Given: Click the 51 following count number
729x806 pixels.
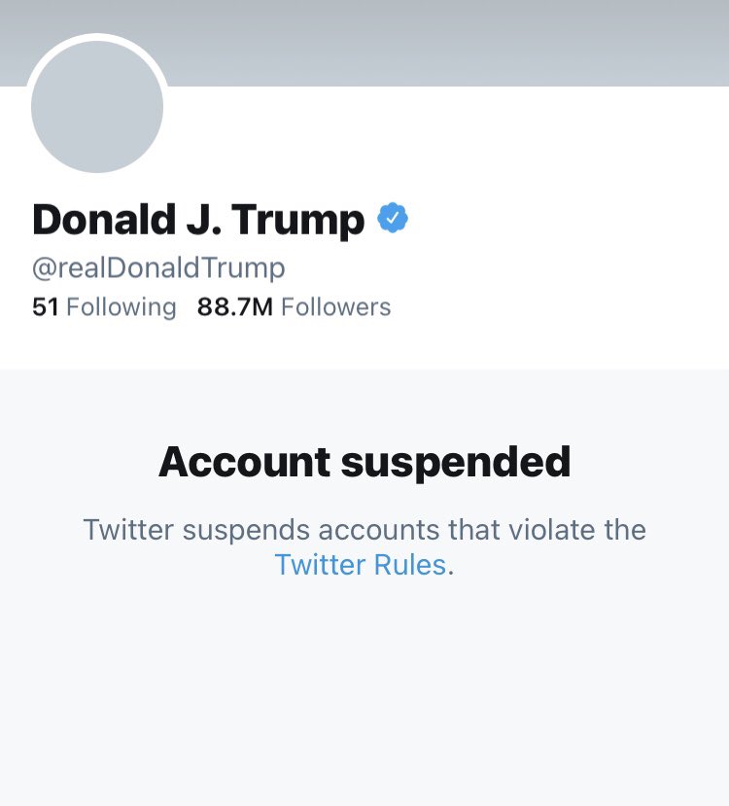Looking at the screenshot, I should click(x=46, y=307).
